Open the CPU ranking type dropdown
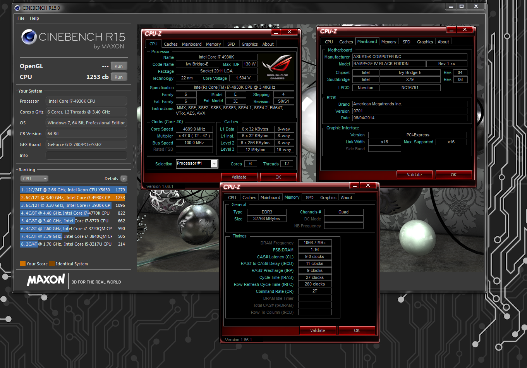Screen dimensions: 527x368 pos(34,179)
